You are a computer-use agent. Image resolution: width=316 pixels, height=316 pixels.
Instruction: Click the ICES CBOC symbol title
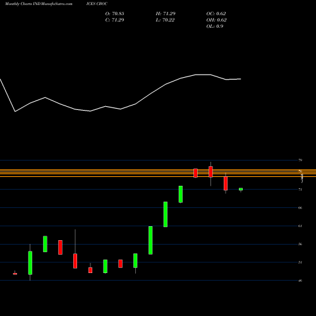[x=97, y=4]
